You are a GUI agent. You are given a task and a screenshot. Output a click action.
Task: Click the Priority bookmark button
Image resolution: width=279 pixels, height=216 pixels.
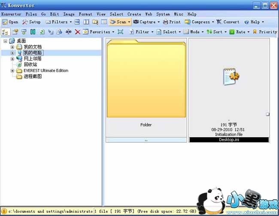pos(265,32)
